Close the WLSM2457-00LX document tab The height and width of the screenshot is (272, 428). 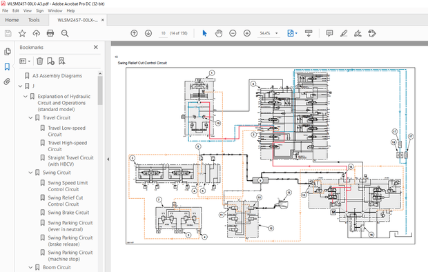103,20
